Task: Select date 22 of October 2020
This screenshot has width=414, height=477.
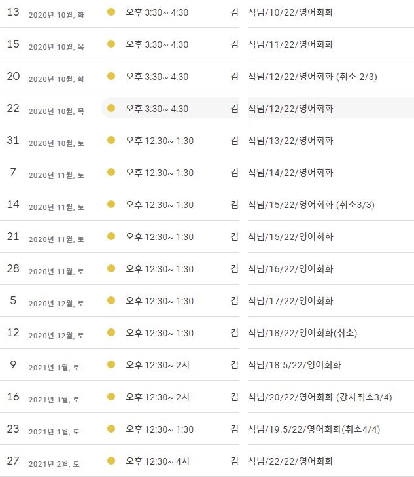Action: 13,108
